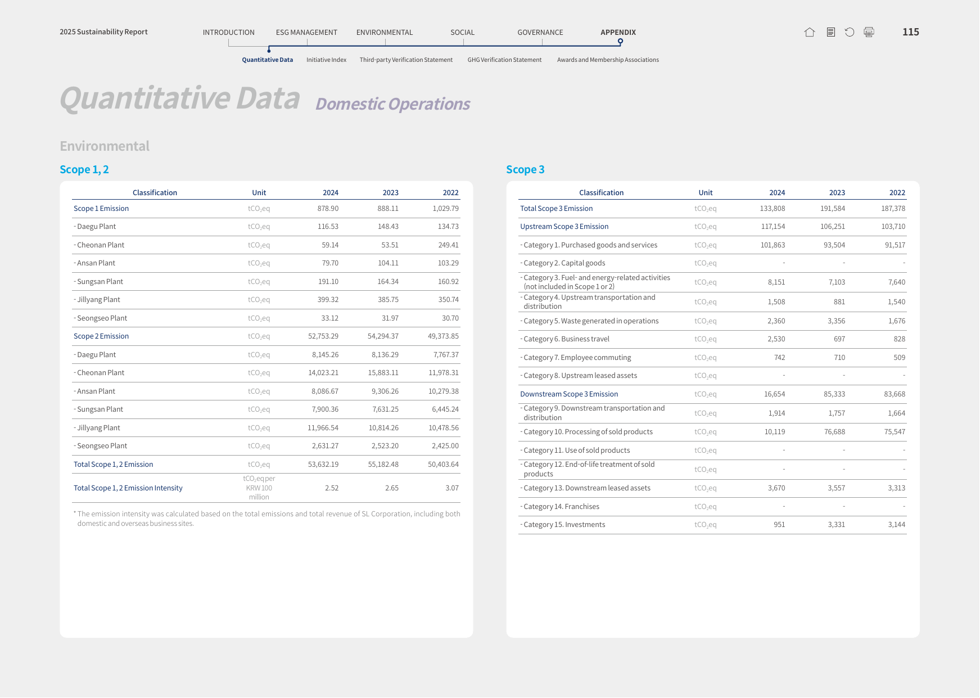Click the home icon in the header
Screen dimensions: 980x698
tap(810, 32)
